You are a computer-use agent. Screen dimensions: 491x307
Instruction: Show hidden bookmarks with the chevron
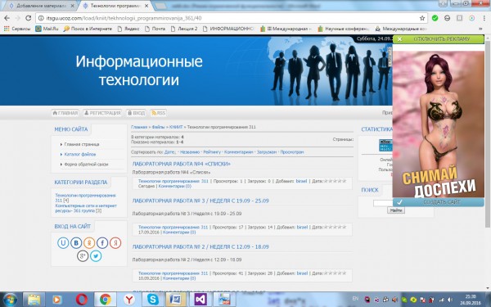480,29
